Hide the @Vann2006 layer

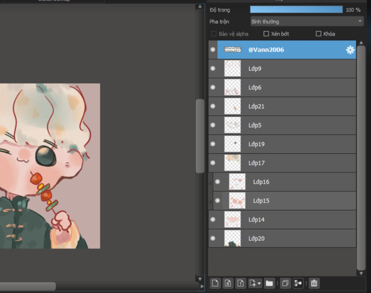[x=213, y=50]
